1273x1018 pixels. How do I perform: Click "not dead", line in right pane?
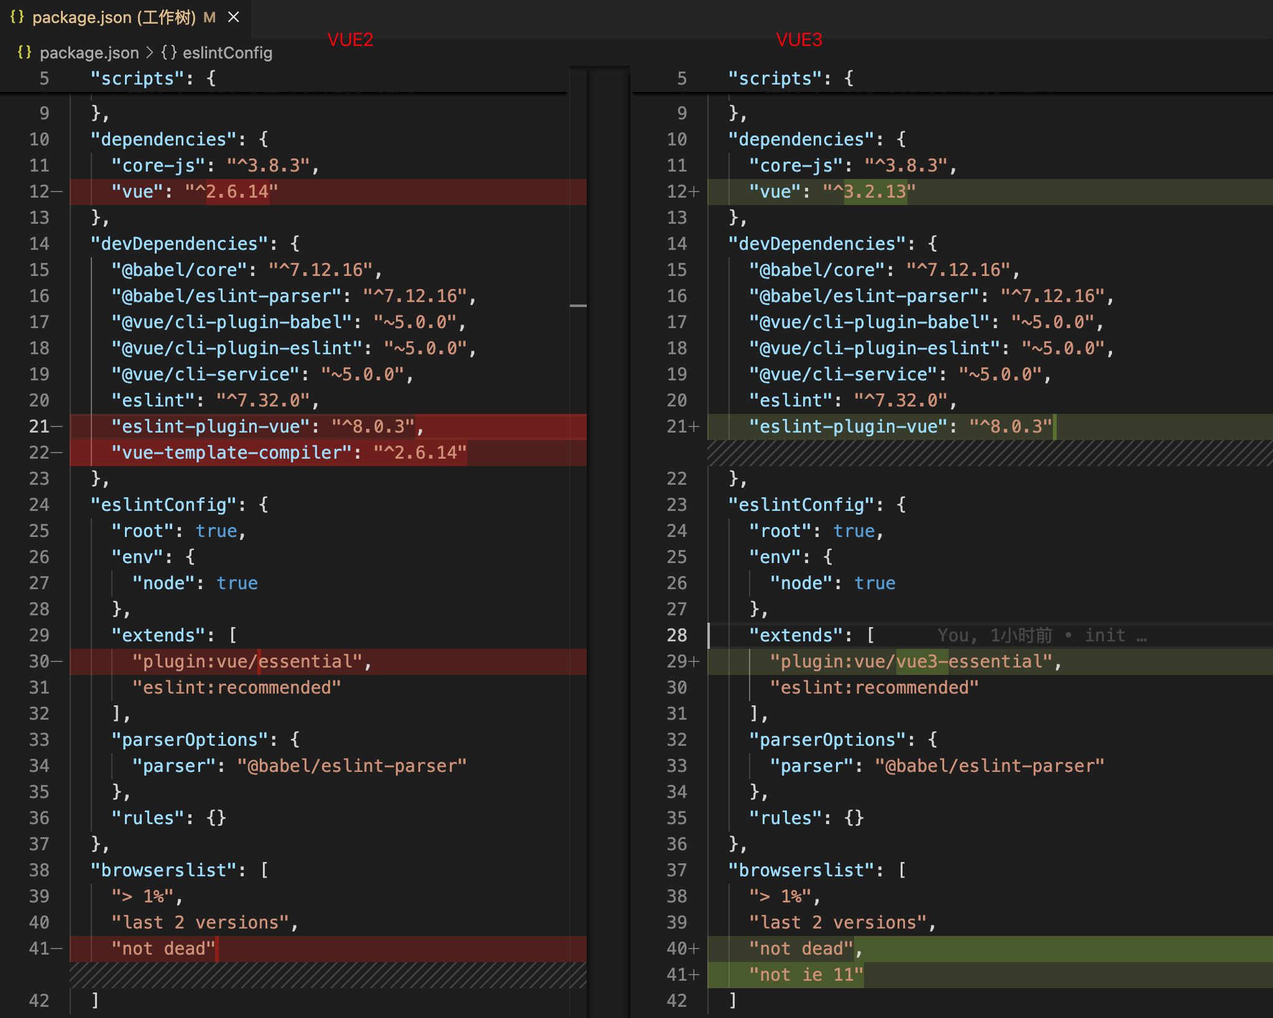coord(990,948)
